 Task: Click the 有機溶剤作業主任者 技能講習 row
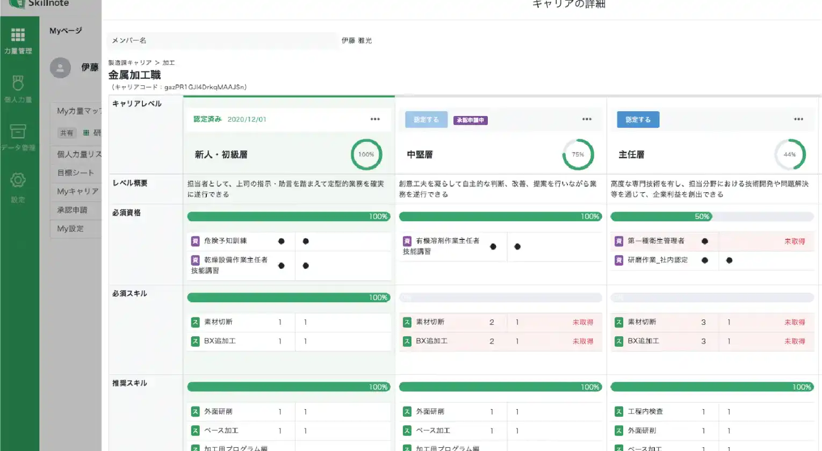[x=500, y=246]
